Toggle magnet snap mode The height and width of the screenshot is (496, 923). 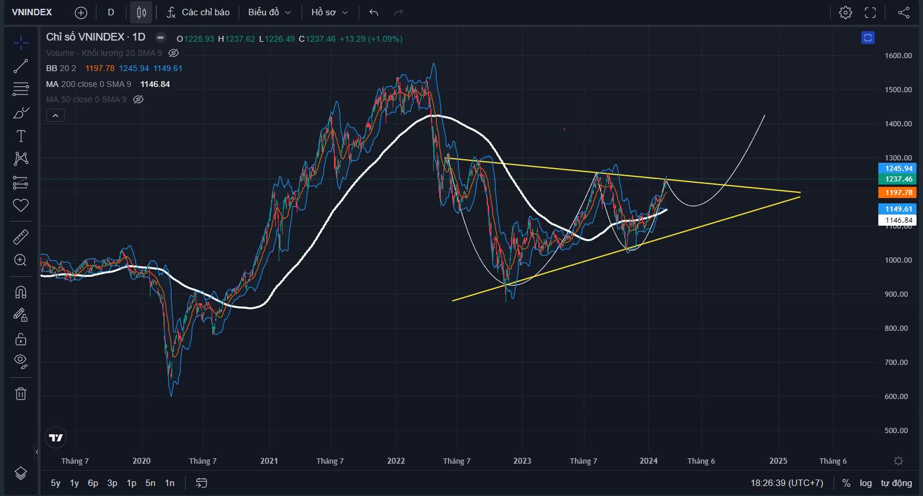[x=21, y=292]
